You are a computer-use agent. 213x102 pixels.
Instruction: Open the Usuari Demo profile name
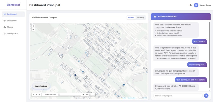click(x=205, y=5)
